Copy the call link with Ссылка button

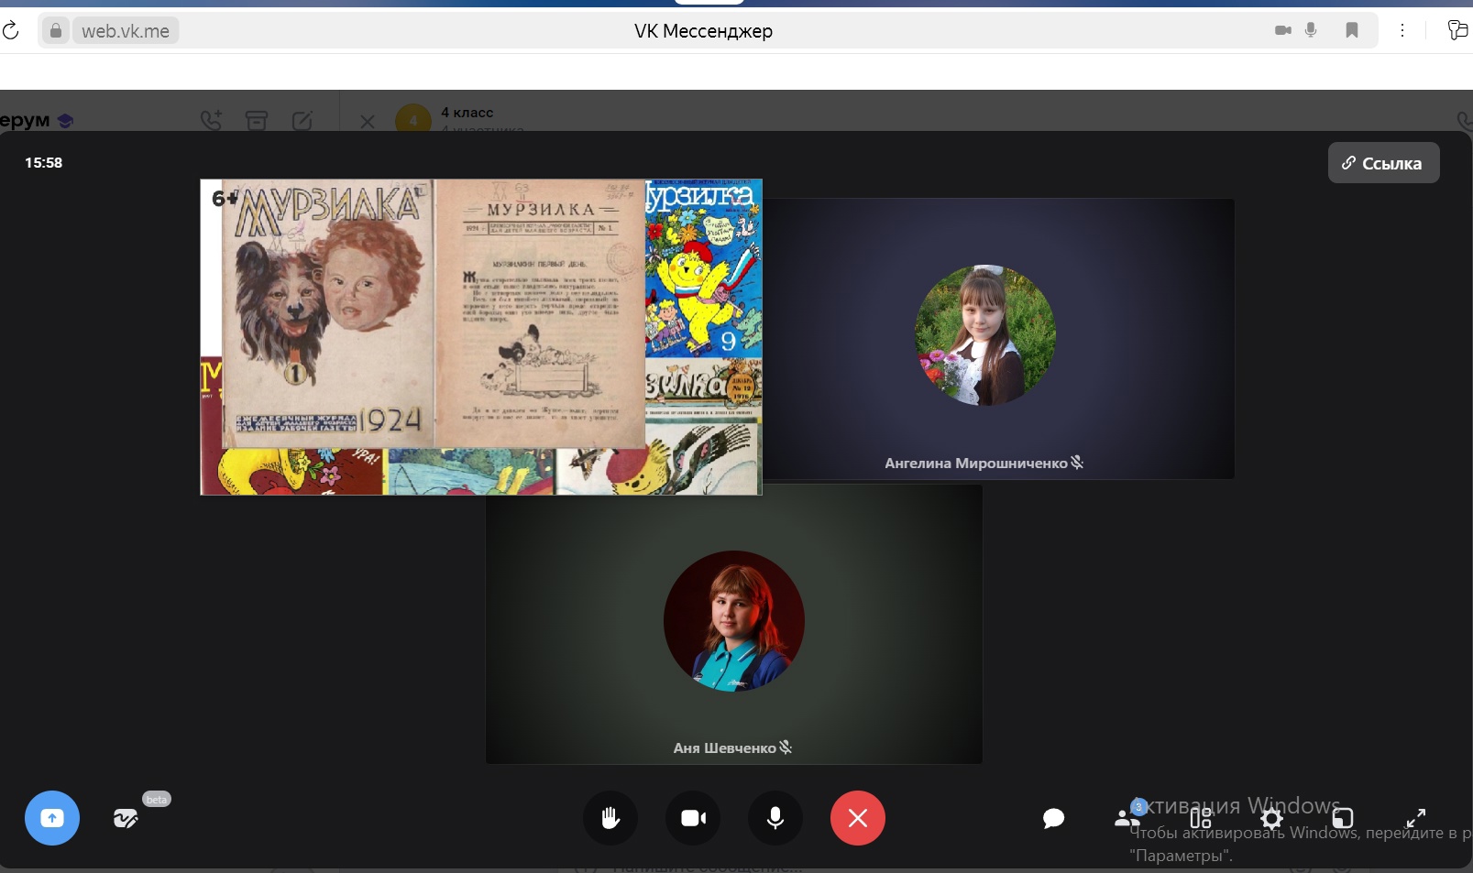tap(1383, 163)
